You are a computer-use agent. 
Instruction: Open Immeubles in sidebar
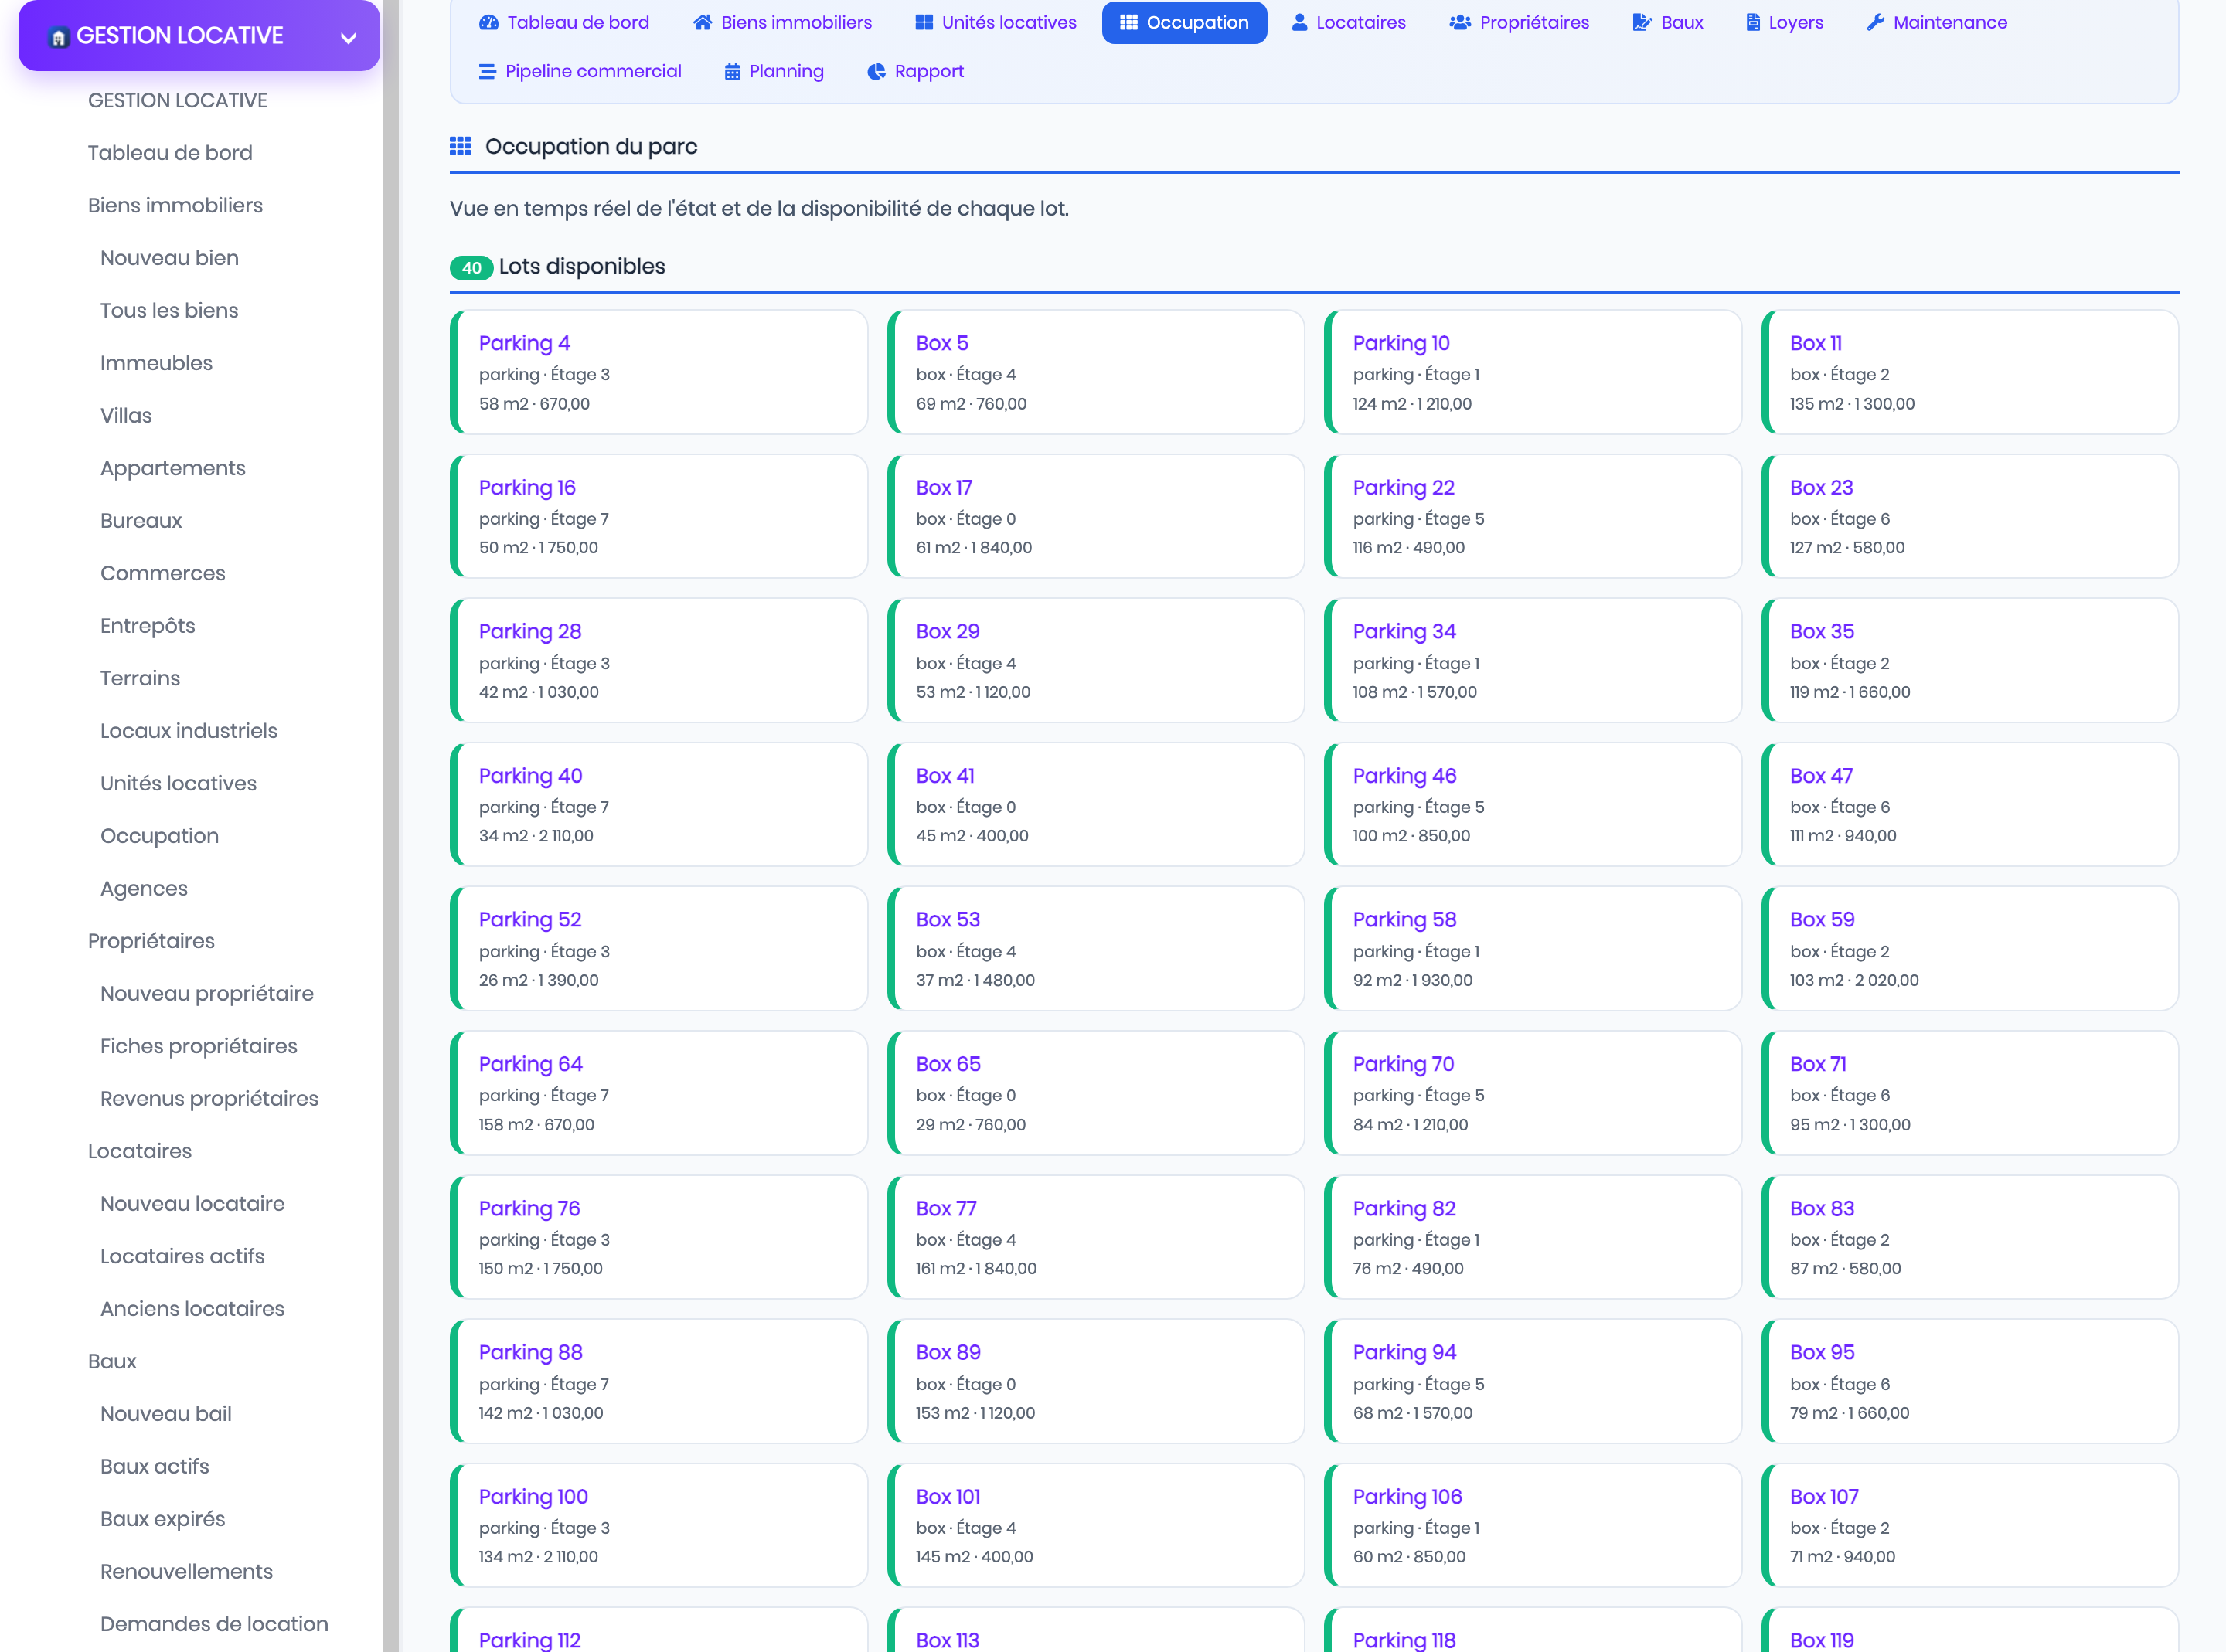[x=156, y=363]
